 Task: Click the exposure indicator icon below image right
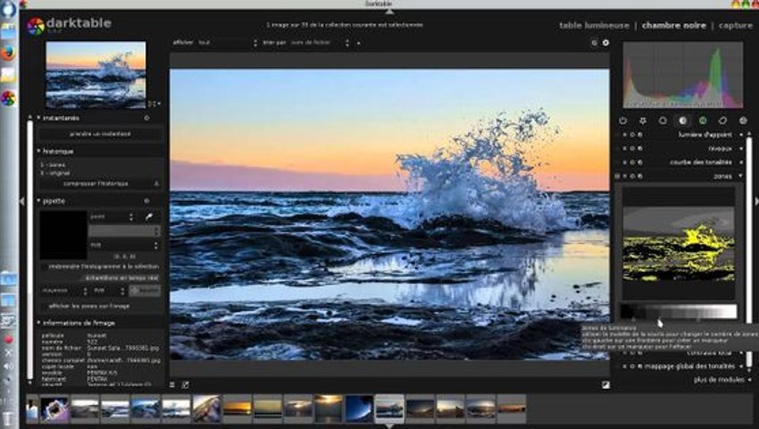605,385
